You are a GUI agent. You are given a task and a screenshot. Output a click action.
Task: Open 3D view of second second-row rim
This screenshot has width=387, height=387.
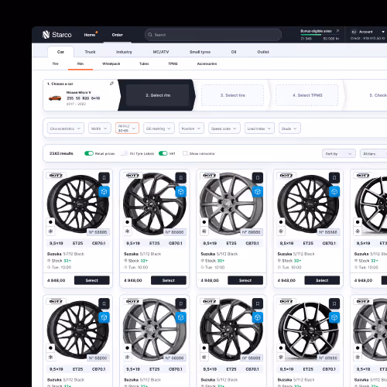181,317
